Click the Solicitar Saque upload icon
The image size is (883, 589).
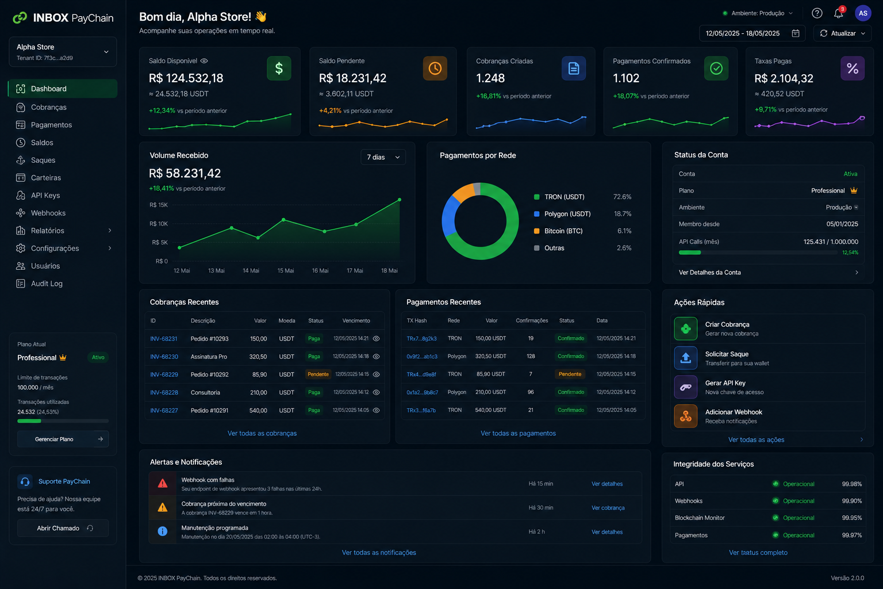click(686, 358)
